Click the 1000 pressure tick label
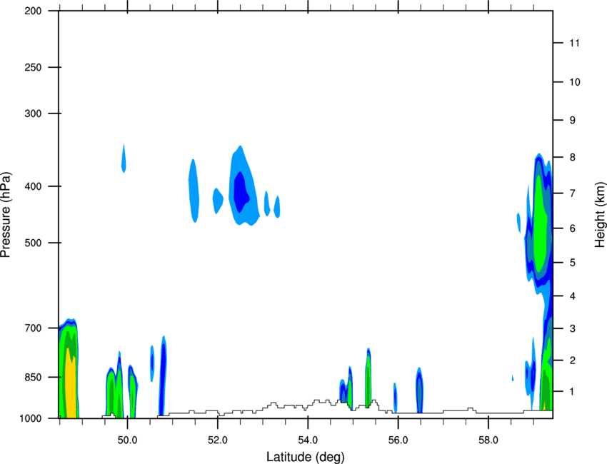Viewport: 607px width, 464px height. coord(30,418)
